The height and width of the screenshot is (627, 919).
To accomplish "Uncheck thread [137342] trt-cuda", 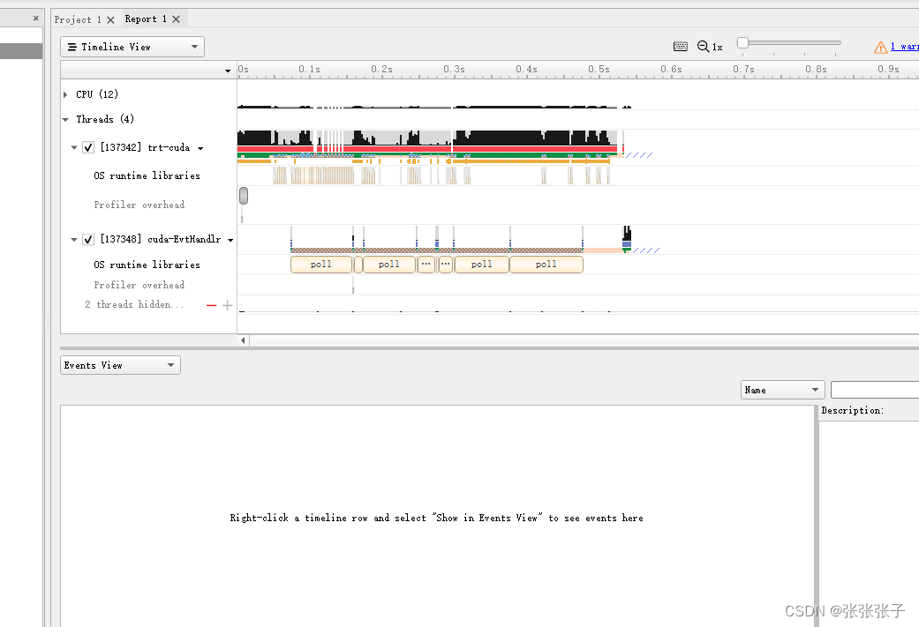I will (88, 147).
